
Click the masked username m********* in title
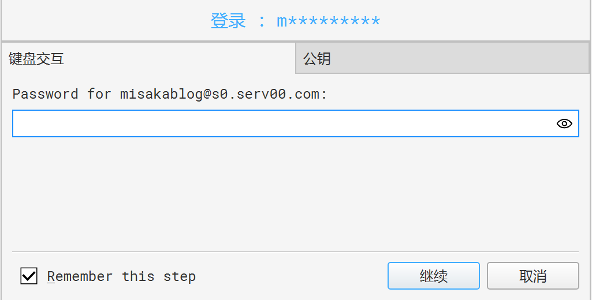[x=328, y=22]
